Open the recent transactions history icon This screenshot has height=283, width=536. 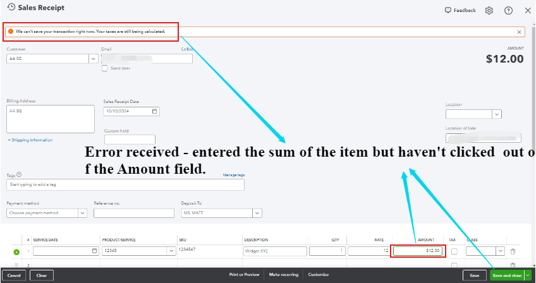(11, 7)
